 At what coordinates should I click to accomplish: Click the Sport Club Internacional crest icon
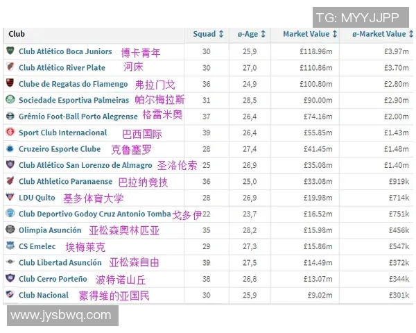[10, 133]
